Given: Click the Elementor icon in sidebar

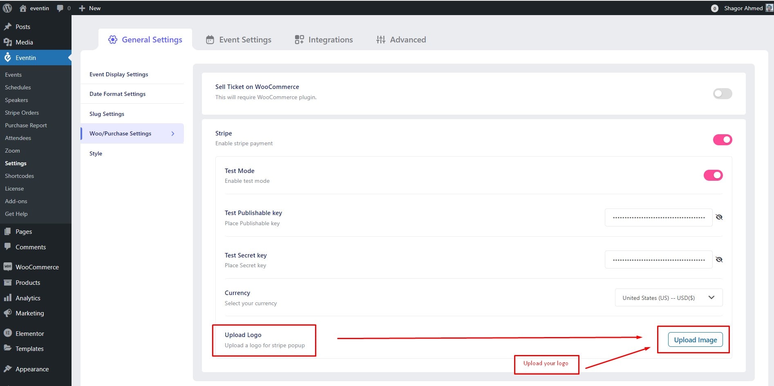Looking at the screenshot, I should point(8,333).
